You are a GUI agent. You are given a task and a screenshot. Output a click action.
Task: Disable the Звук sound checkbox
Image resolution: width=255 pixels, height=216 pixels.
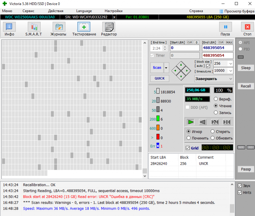(x=239, y=186)
